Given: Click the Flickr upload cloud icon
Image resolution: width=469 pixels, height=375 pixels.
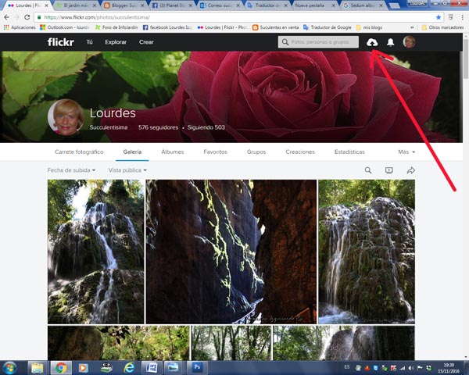Looking at the screenshot, I should pos(372,42).
